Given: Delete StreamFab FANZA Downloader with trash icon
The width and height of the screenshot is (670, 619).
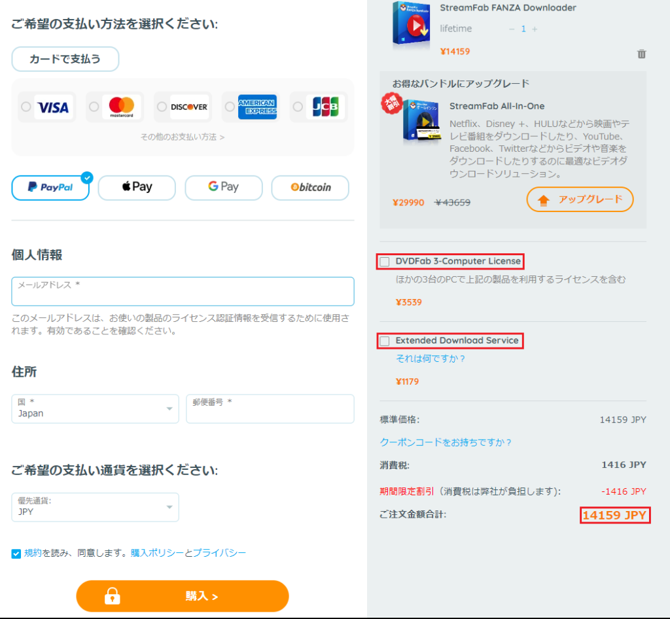Looking at the screenshot, I should point(641,54).
